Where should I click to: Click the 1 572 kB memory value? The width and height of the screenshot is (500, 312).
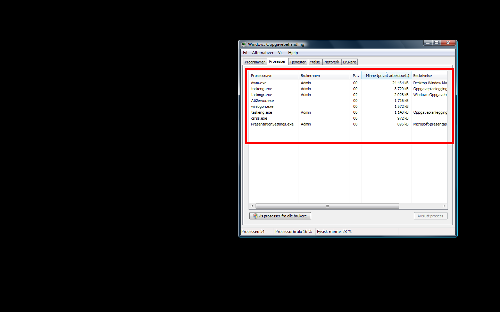click(x=401, y=106)
